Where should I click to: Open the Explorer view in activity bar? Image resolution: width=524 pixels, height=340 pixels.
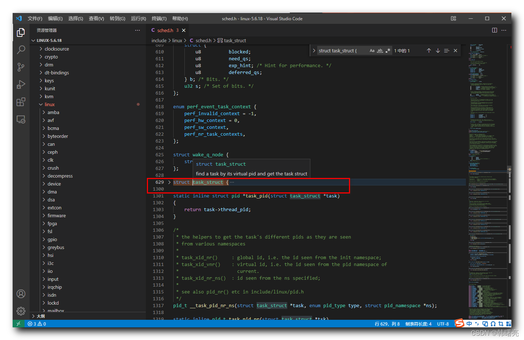pyautogui.click(x=21, y=33)
